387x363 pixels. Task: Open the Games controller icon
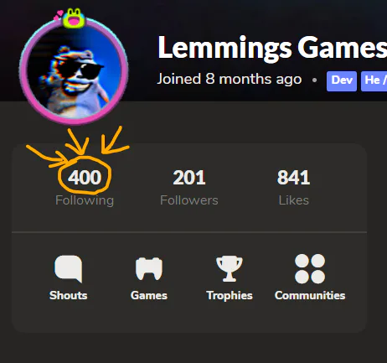click(149, 268)
